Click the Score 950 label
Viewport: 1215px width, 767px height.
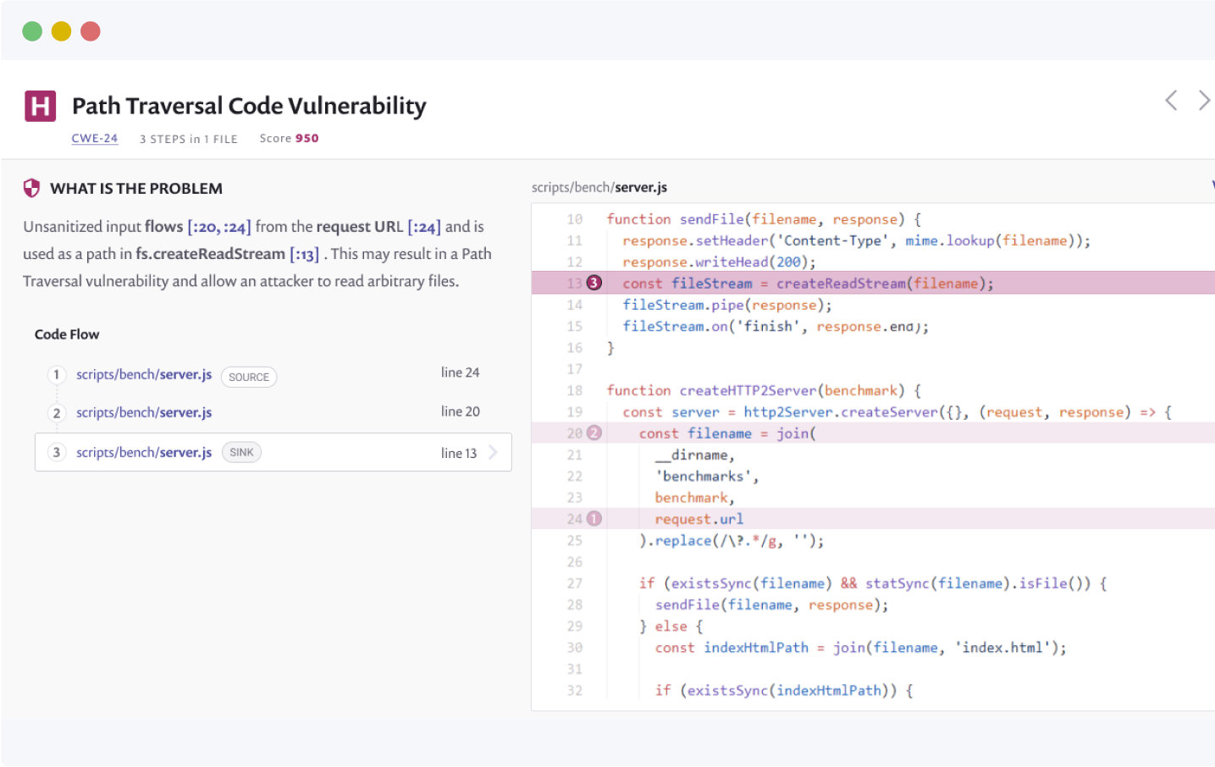point(289,138)
